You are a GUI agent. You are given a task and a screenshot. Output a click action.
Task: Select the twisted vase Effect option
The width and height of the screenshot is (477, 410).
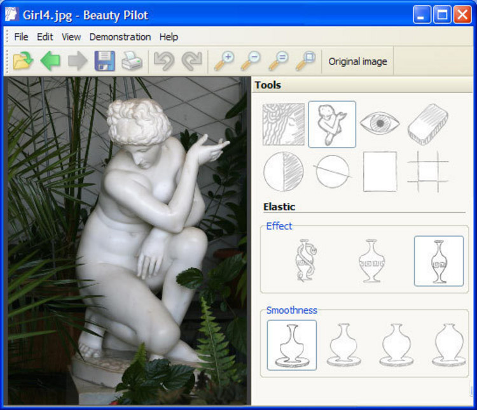[x=307, y=260]
